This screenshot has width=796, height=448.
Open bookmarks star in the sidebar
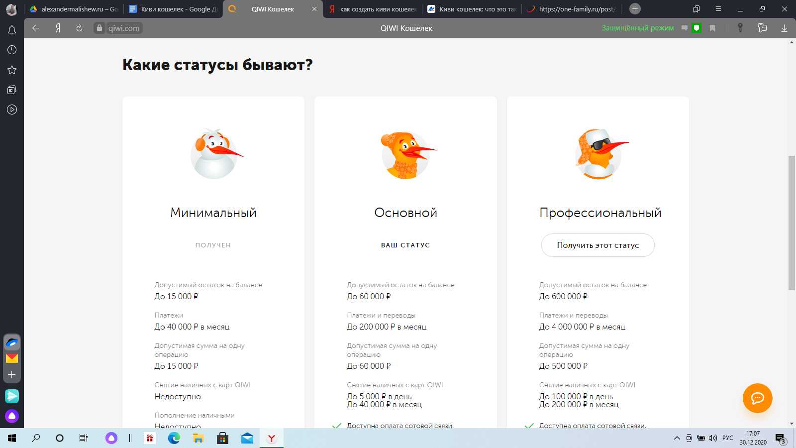coord(12,70)
